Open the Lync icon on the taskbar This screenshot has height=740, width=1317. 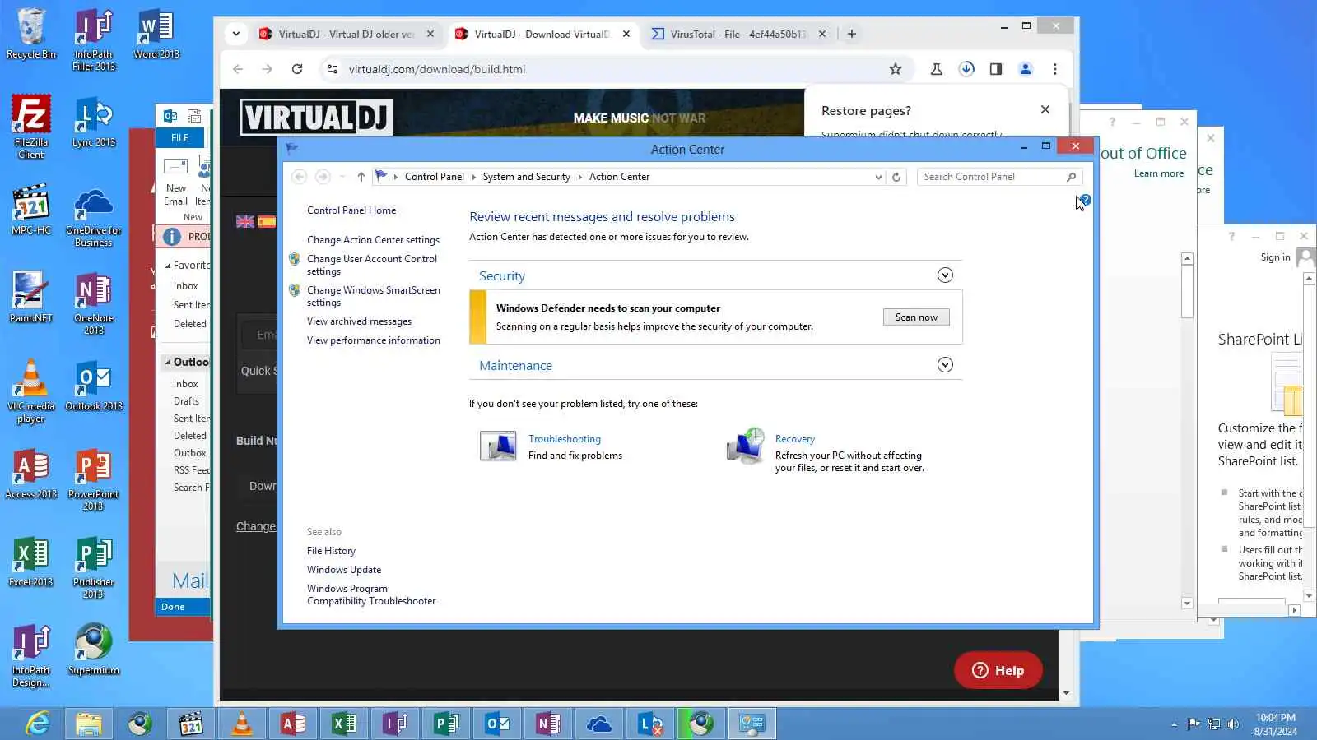[650, 724]
